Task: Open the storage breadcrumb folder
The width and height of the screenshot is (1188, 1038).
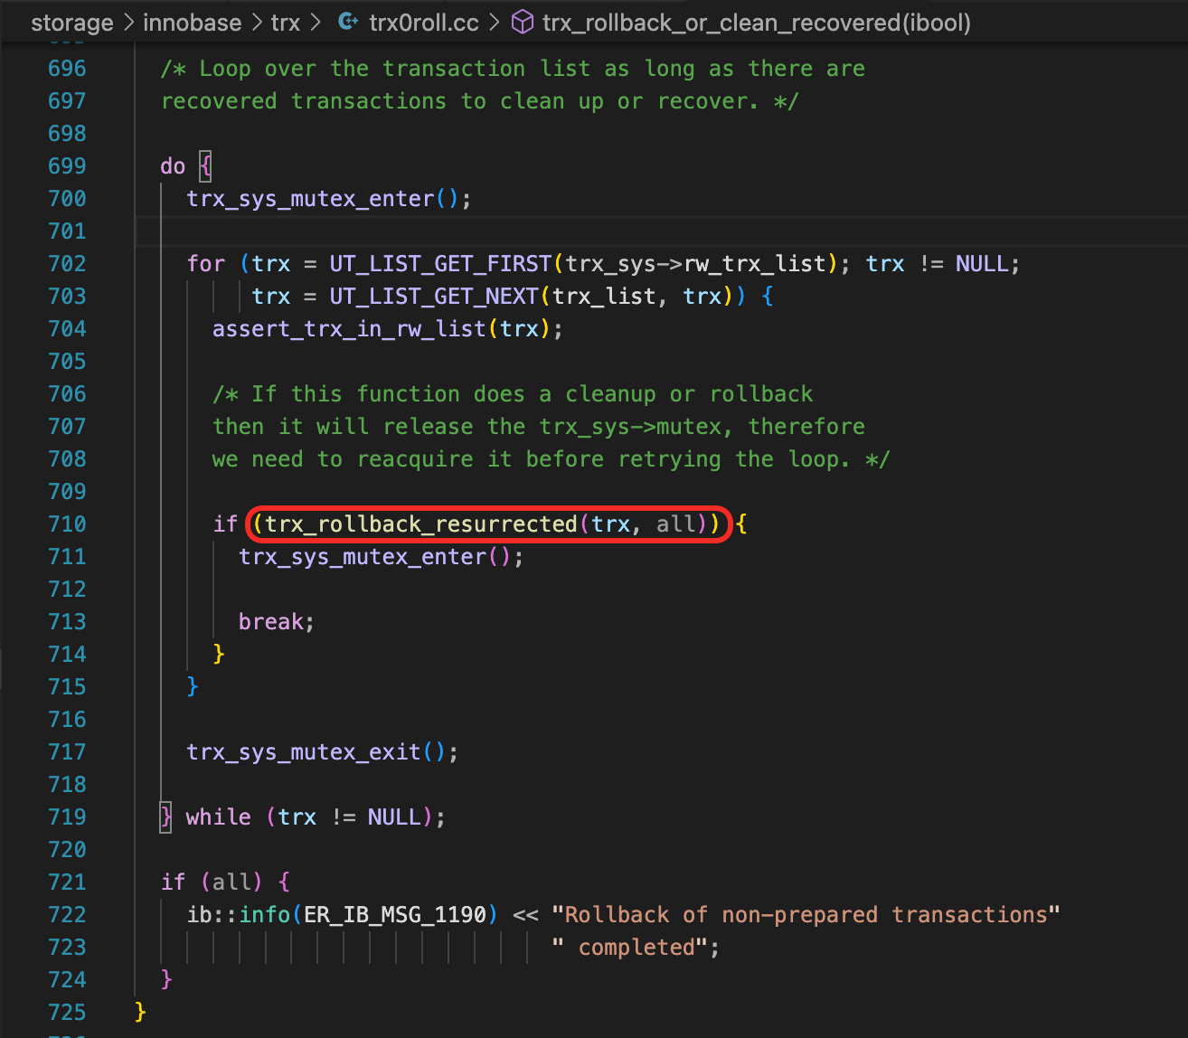Action: click(x=71, y=23)
